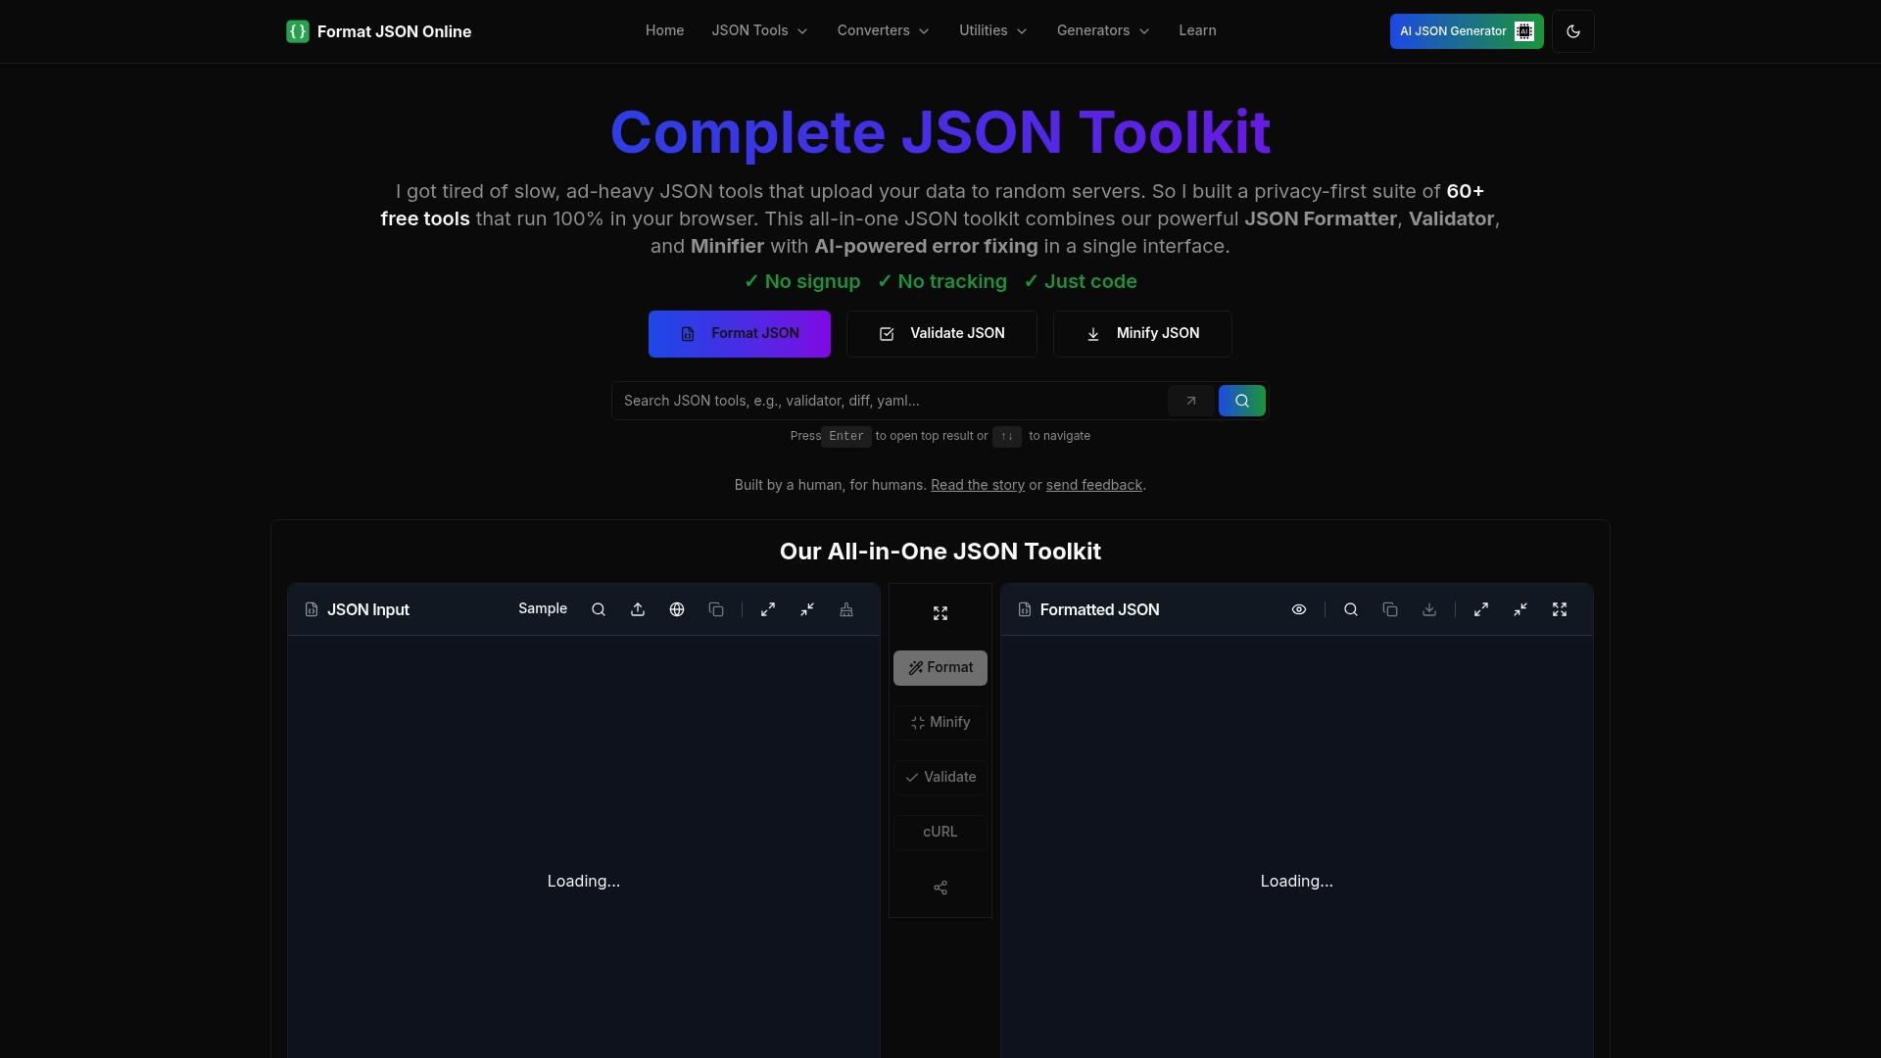Click the fullscreen icon above the Format button
Screen dimensions: 1881x1058
point(940,613)
